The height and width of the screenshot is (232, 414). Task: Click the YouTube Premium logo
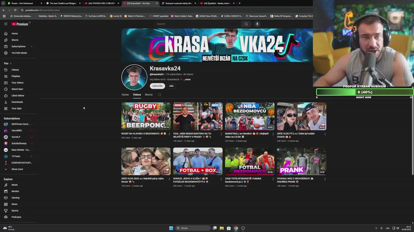pyautogui.click(x=20, y=24)
